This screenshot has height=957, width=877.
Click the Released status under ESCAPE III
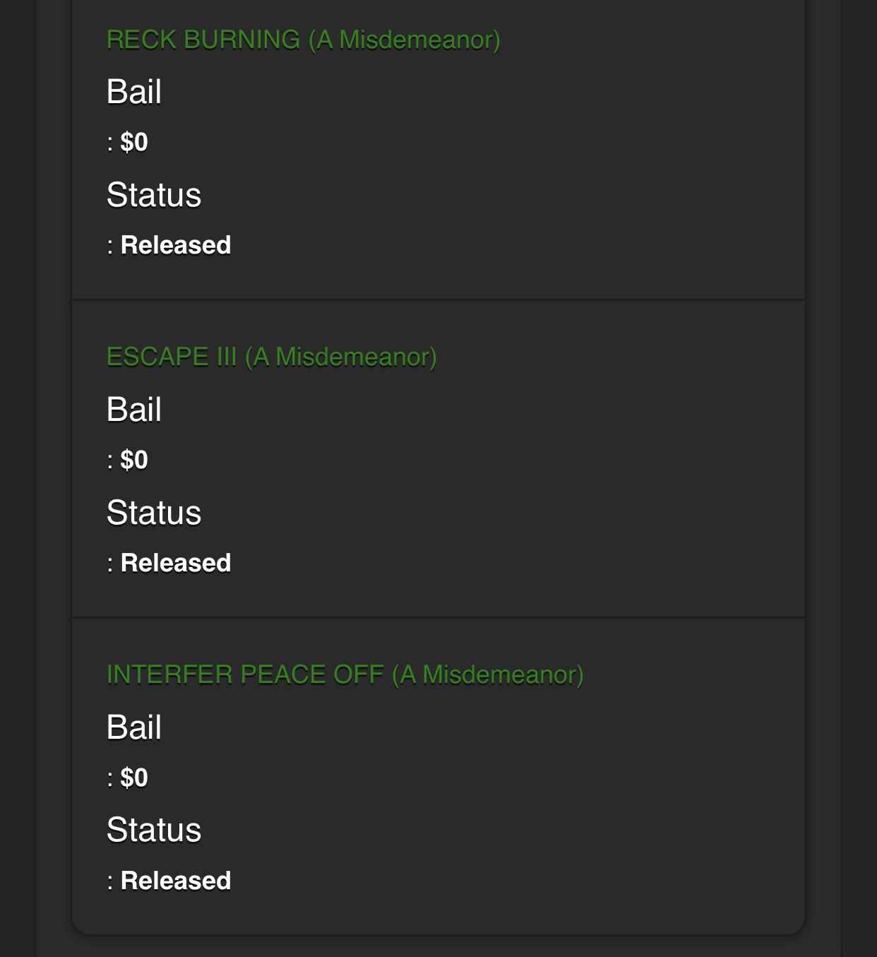pos(176,563)
